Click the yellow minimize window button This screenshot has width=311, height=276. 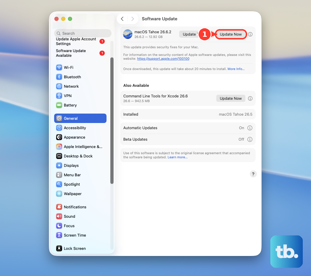[63, 19]
